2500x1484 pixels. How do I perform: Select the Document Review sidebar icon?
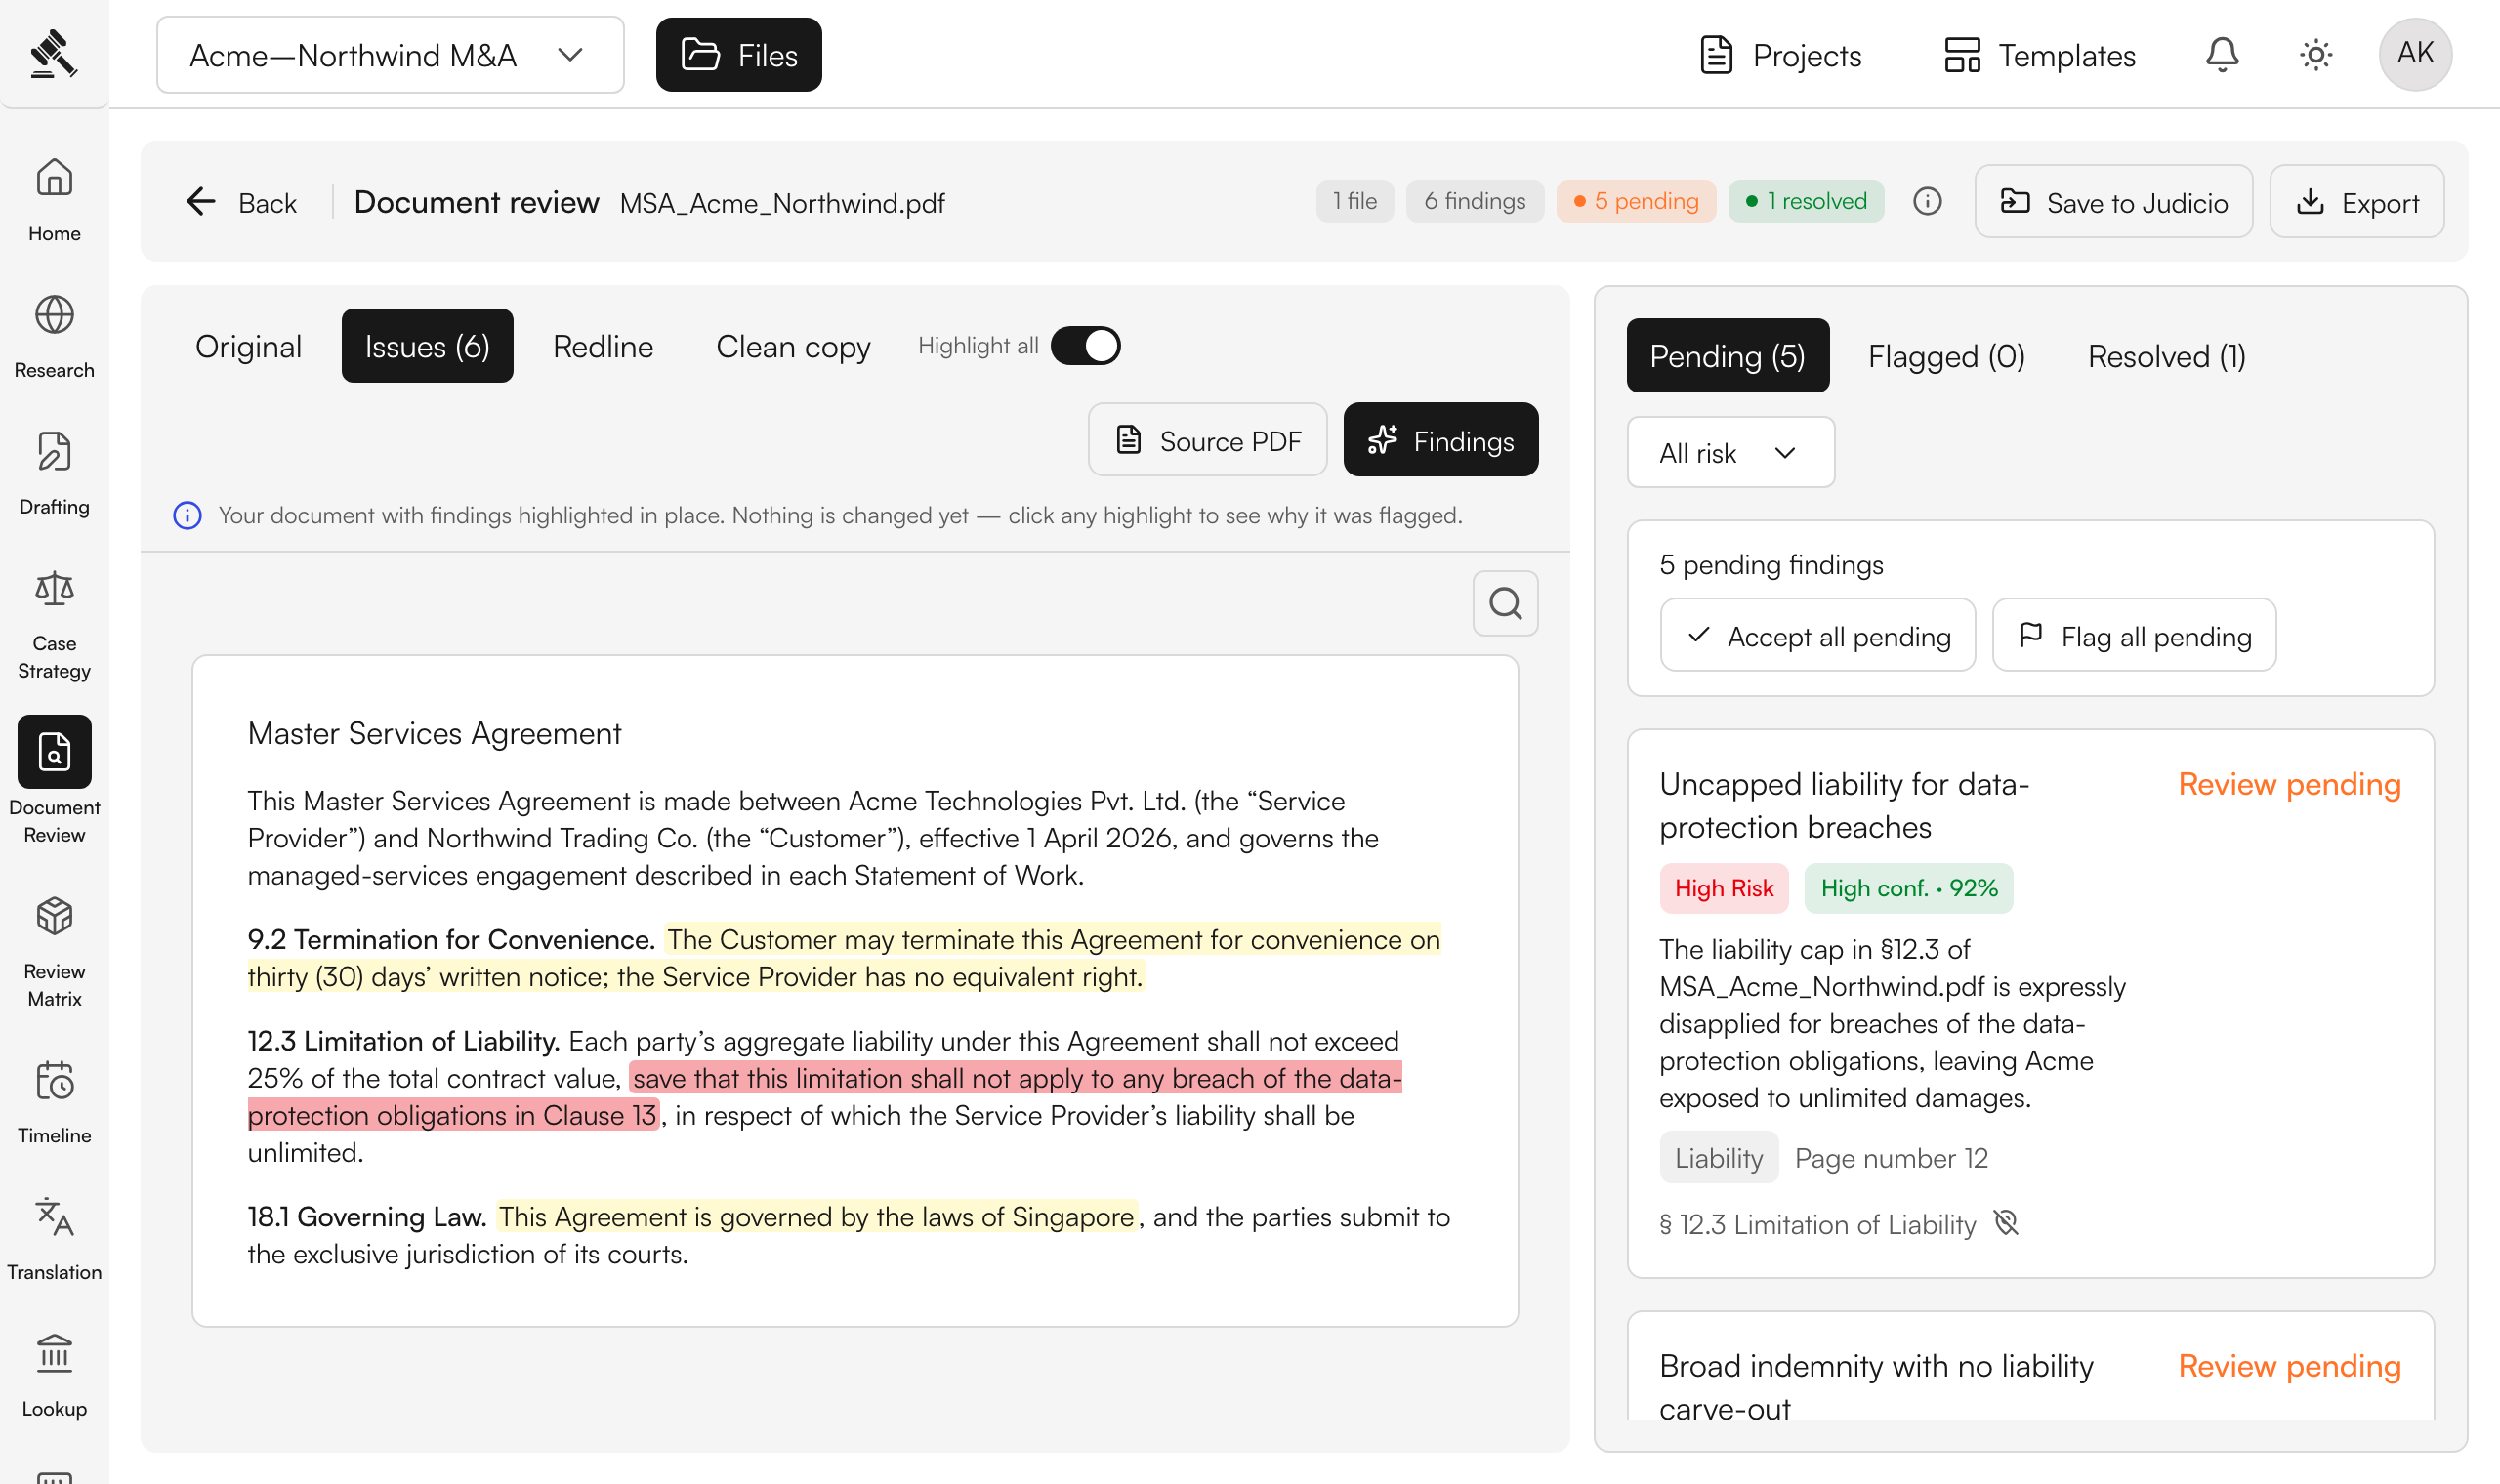tap(54, 751)
